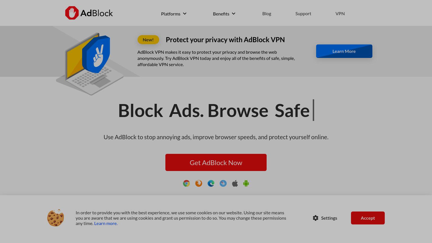Viewport: 432px width, 243px height.
Task: Pick the Safari compass icon
Action: pos(223,183)
